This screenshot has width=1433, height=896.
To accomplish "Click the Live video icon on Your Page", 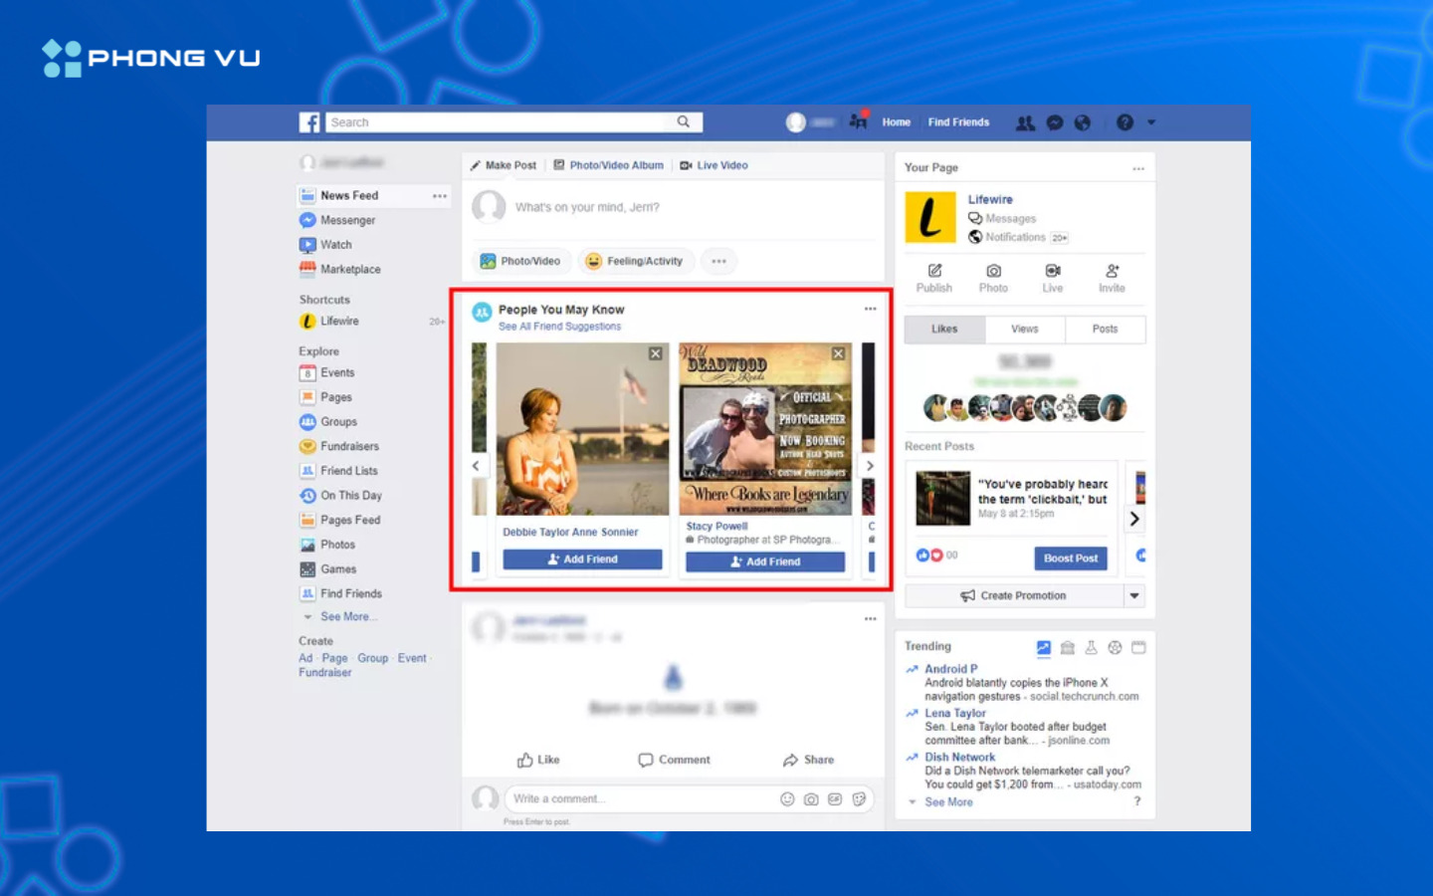I will coord(1052,278).
